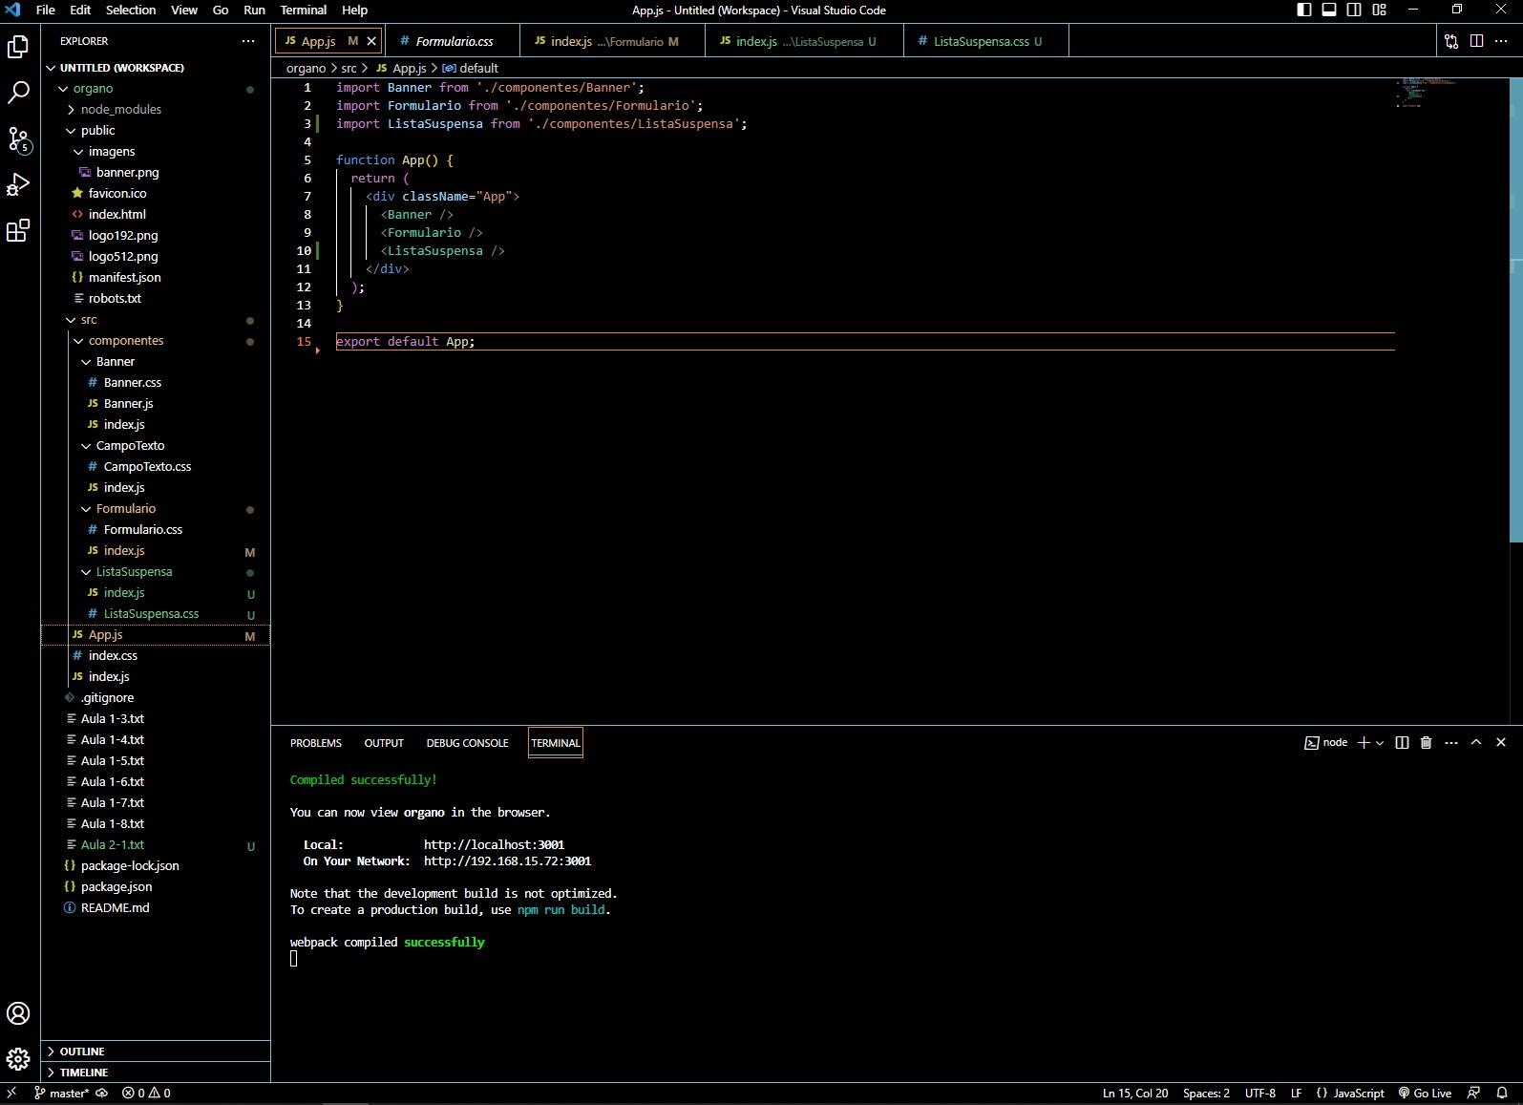
Task: Switch to the Formulario.css editor tab
Action: tap(453, 41)
